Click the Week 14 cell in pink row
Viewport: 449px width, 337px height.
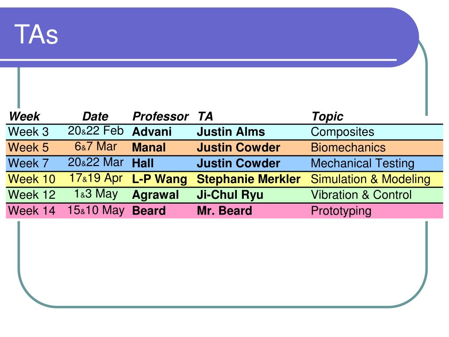click(32, 211)
